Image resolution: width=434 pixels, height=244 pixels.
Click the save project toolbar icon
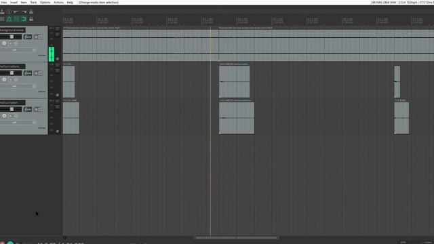pos(2,12)
